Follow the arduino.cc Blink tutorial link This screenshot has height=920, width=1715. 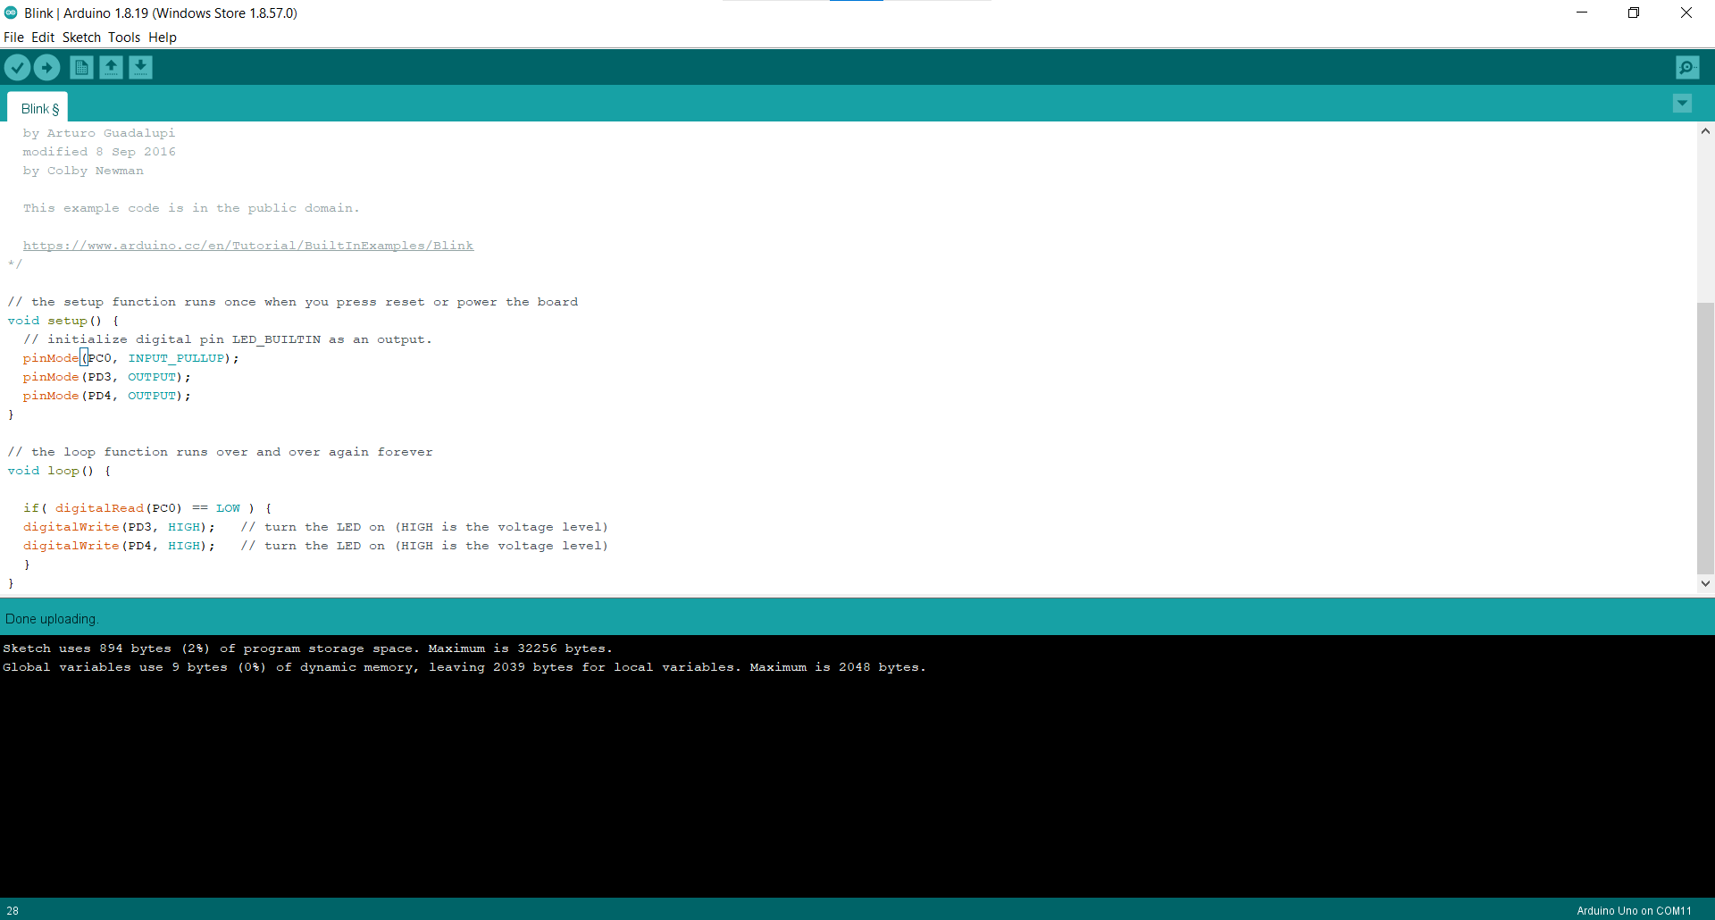coord(248,246)
